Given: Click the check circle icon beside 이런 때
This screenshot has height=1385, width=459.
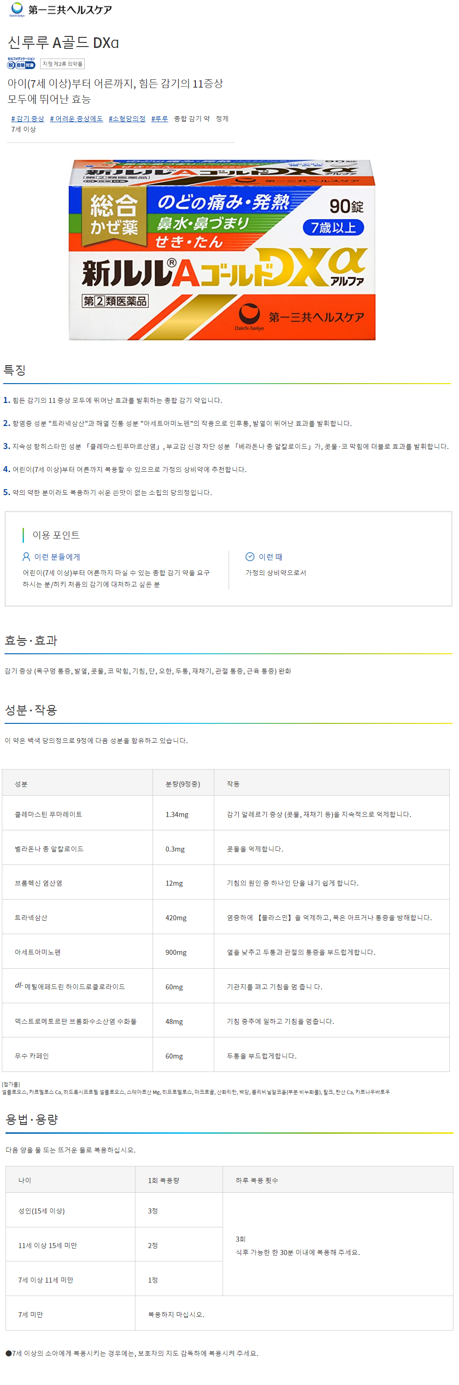Looking at the screenshot, I should click(249, 556).
